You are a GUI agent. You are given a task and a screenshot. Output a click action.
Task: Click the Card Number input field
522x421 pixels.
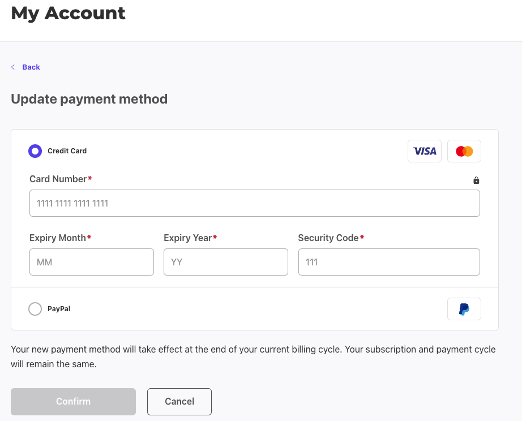pos(254,203)
